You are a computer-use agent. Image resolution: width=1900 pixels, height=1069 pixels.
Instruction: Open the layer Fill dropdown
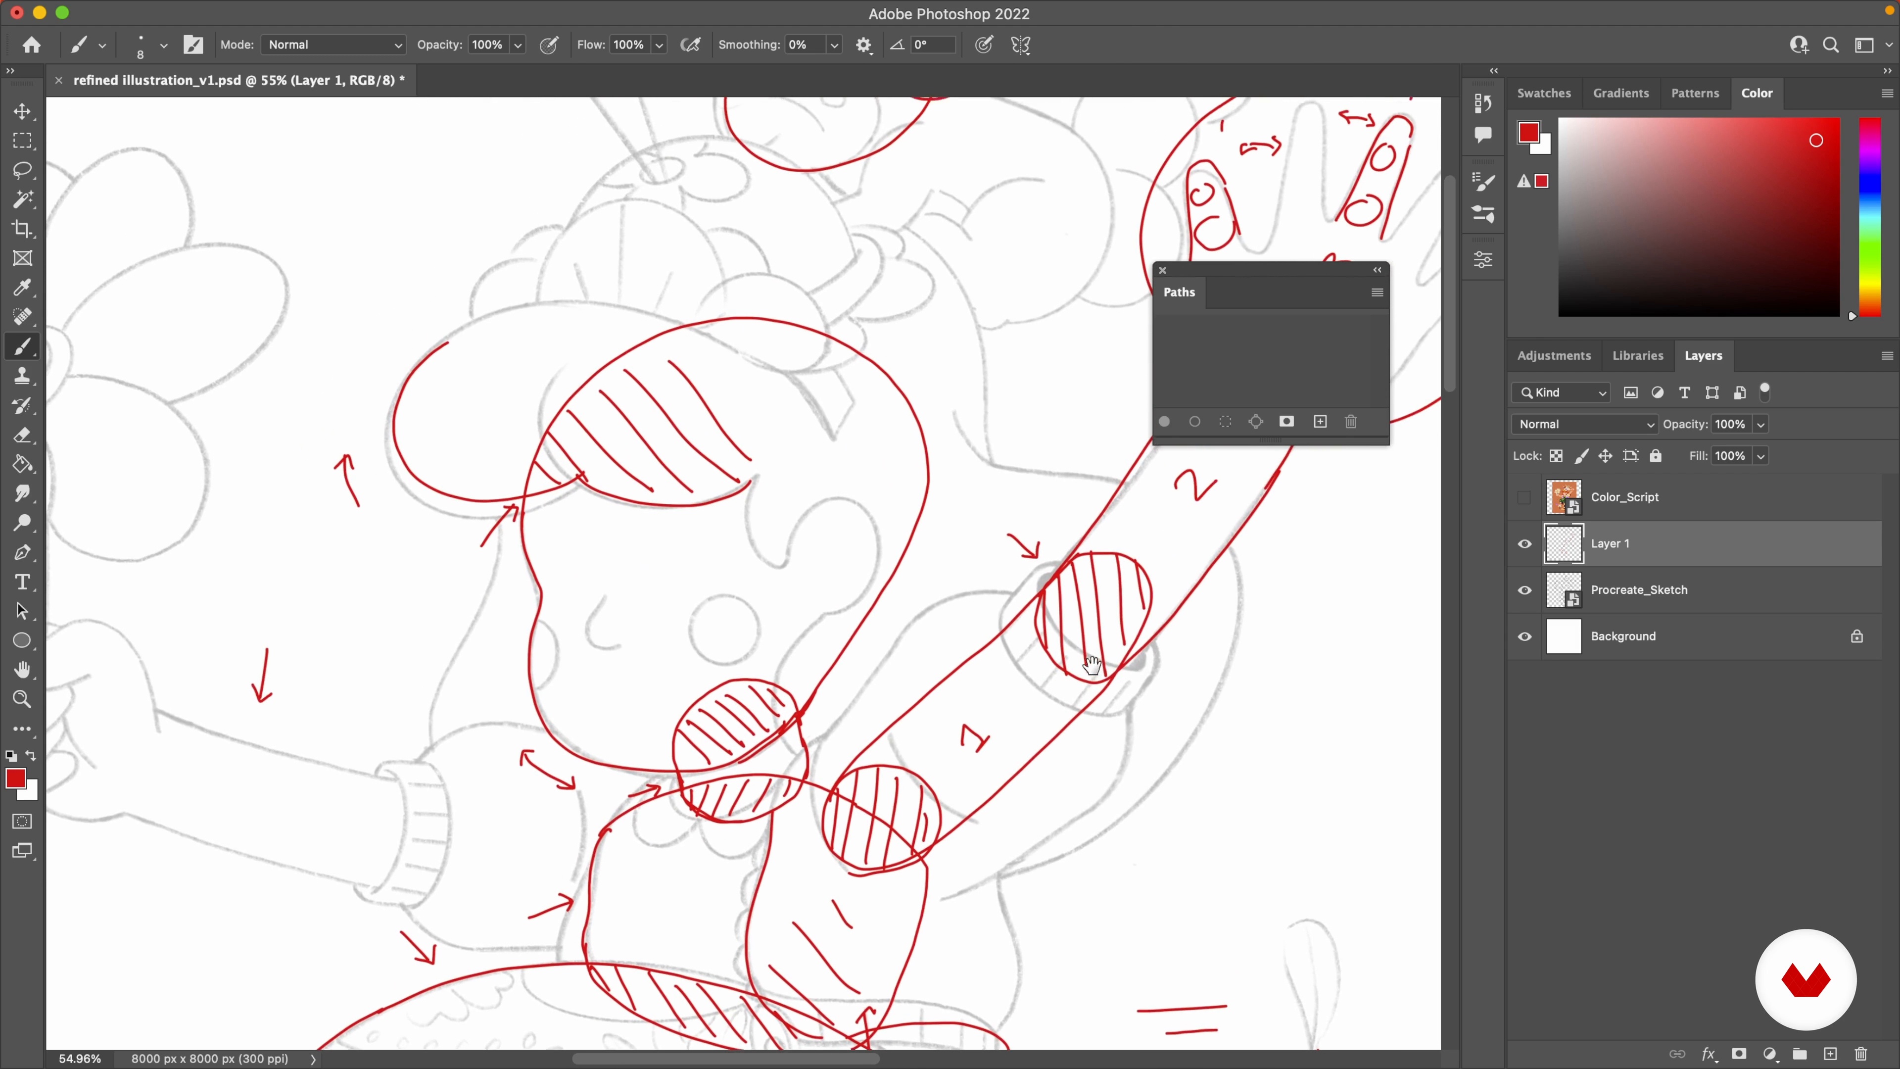(1761, 457)
